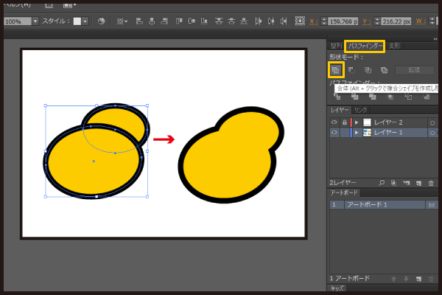Expand レイヤー 2 disclosure triangle
442x295 pixels.
click(357, 122)
